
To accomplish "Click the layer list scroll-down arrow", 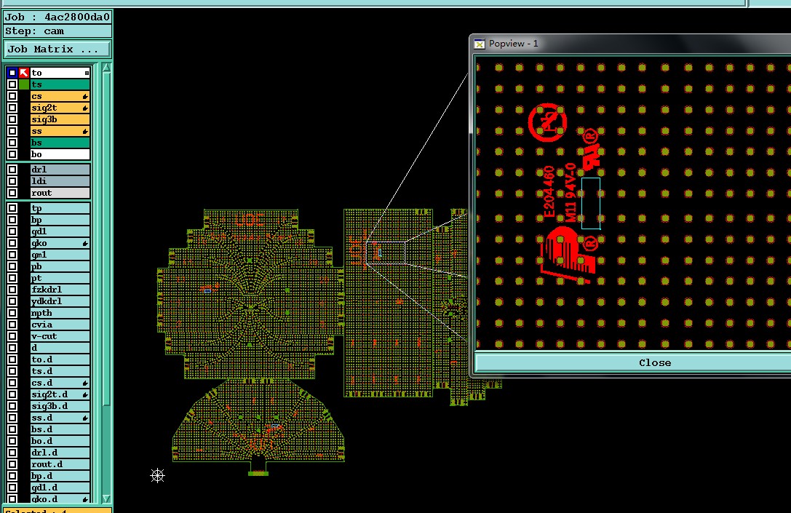I will [106, 498].
